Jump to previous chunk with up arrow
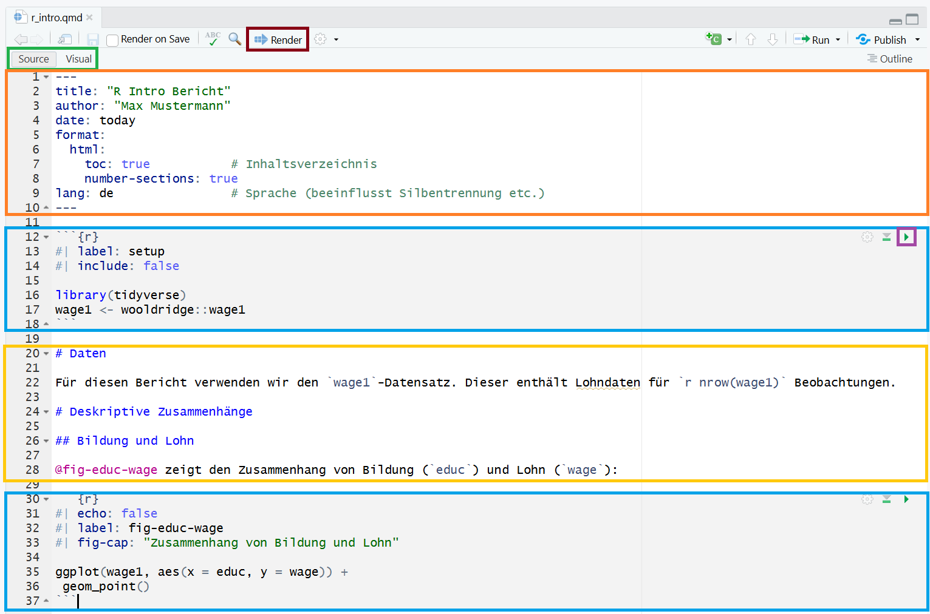Image resolution: width=930 pixels, height=614 pixels. click(751, 39)
